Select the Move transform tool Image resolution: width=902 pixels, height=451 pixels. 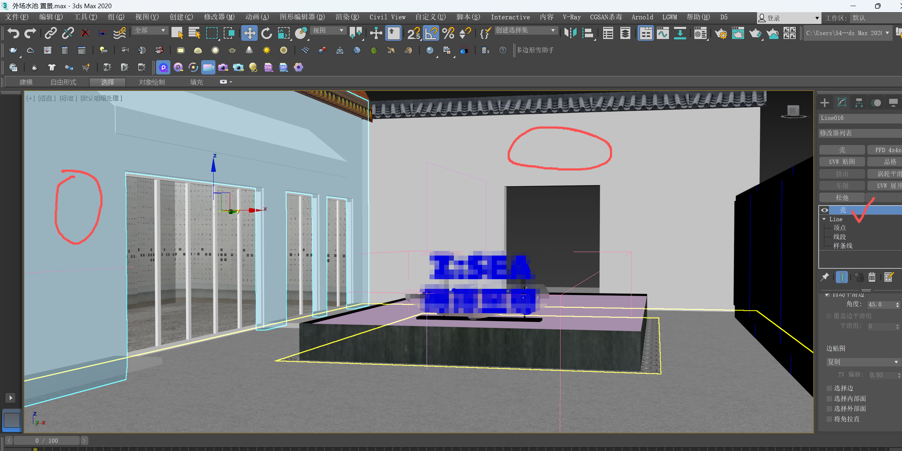coord(249,33)
